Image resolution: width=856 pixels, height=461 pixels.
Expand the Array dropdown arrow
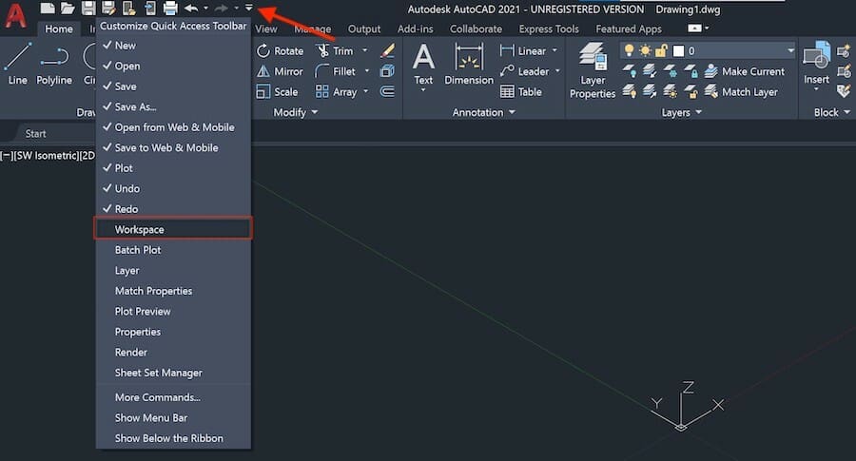pyautogui.click(x=366, y=91)
